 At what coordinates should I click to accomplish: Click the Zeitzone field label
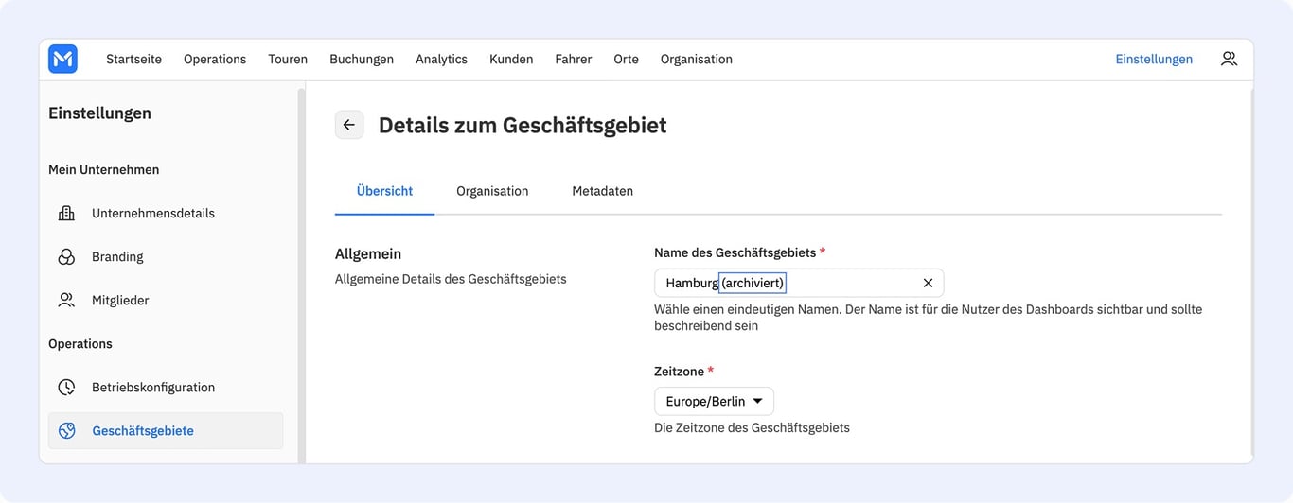[683, 371]
